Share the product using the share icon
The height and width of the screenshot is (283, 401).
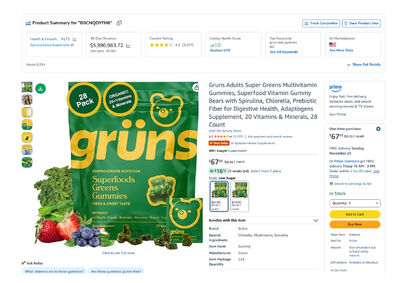click(196, 88)
